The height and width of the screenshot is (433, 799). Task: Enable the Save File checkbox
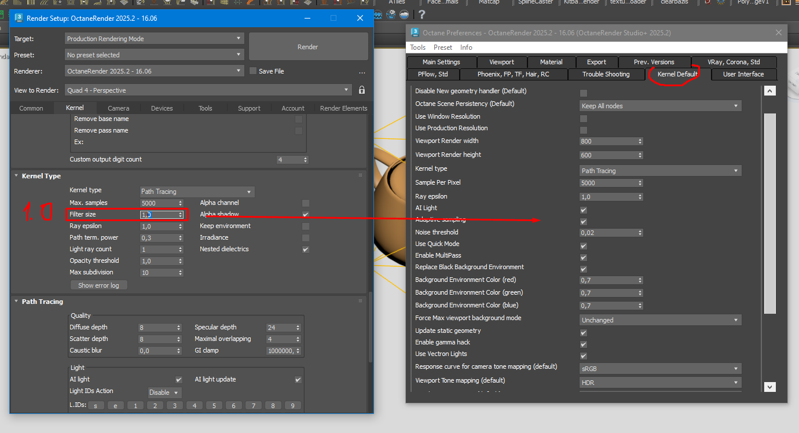[x=253, y=71]
